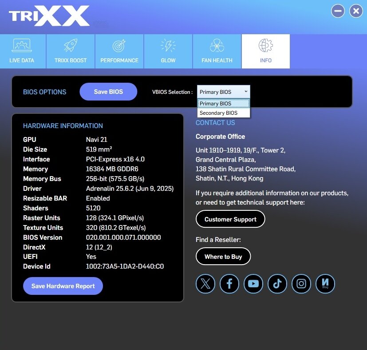
Task: Open the Live Data tab icon
Action: (22, 46)
